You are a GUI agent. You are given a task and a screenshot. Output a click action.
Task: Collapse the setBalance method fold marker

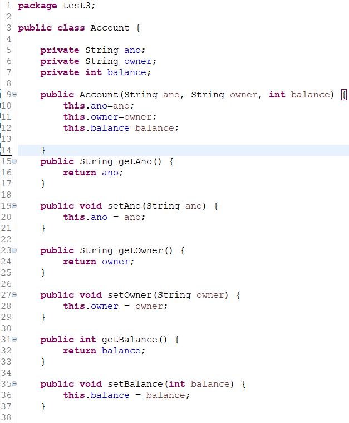14,384
